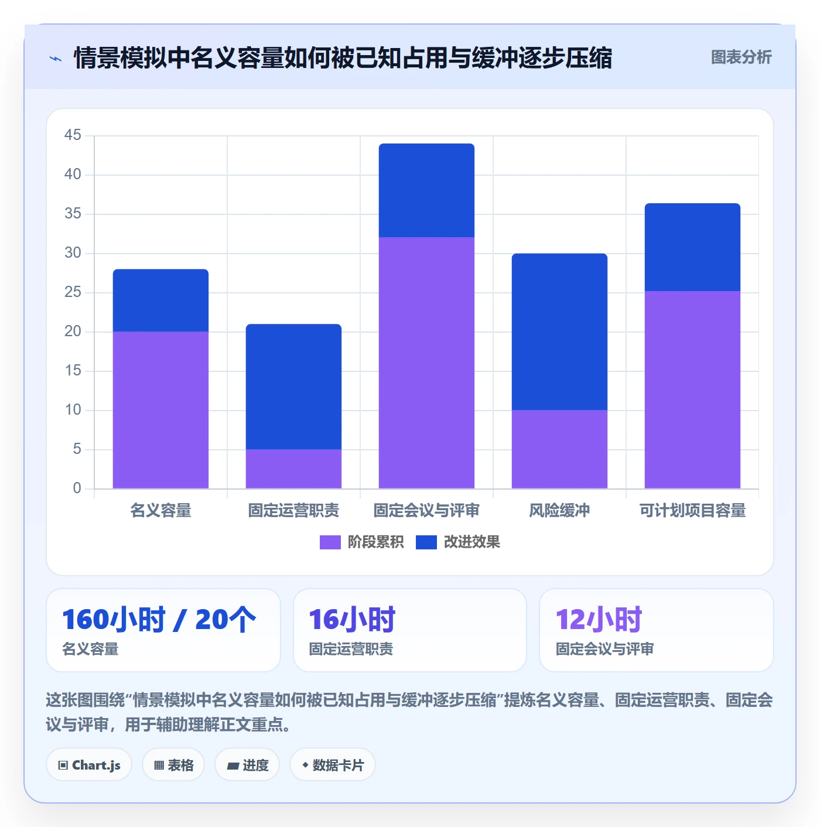Click the 进度 chip bar icon
Screen dimensions: 820x827
pyautogui.click(x=233, y=766)
